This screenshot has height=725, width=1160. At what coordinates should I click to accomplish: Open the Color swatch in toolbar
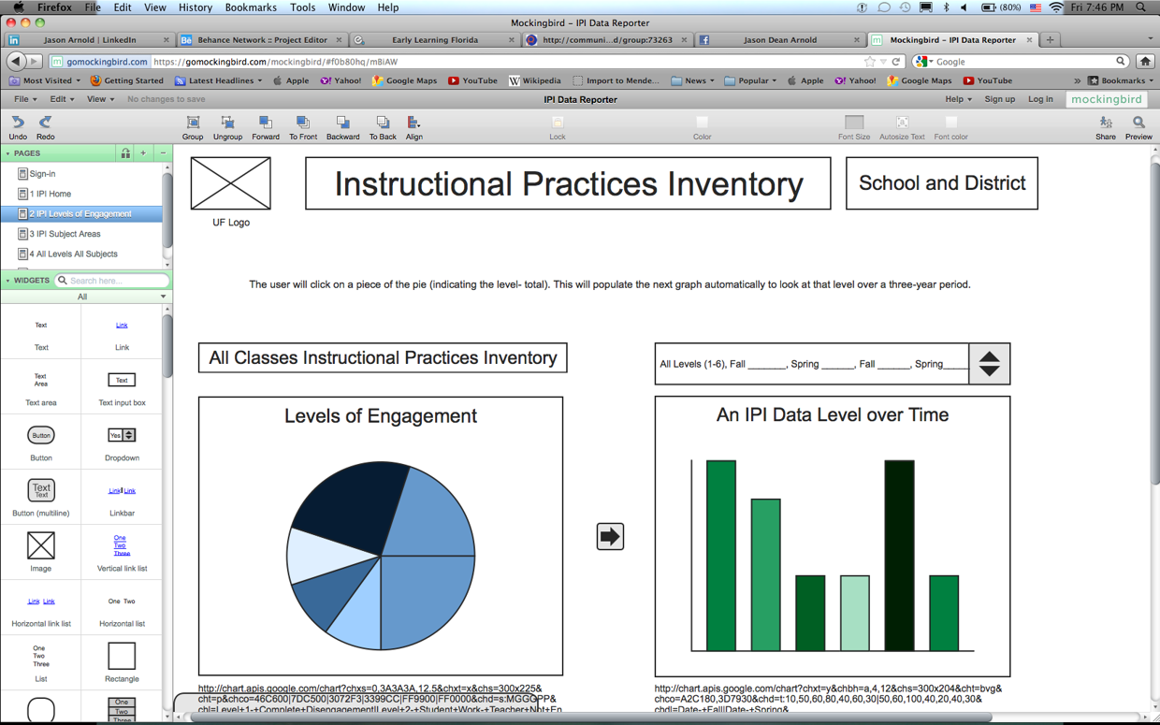[702, 123]
